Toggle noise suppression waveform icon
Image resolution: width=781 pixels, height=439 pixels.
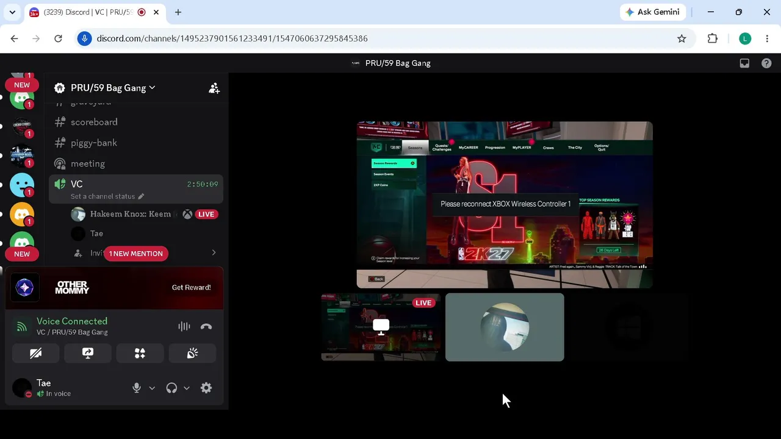click(184, 326)
